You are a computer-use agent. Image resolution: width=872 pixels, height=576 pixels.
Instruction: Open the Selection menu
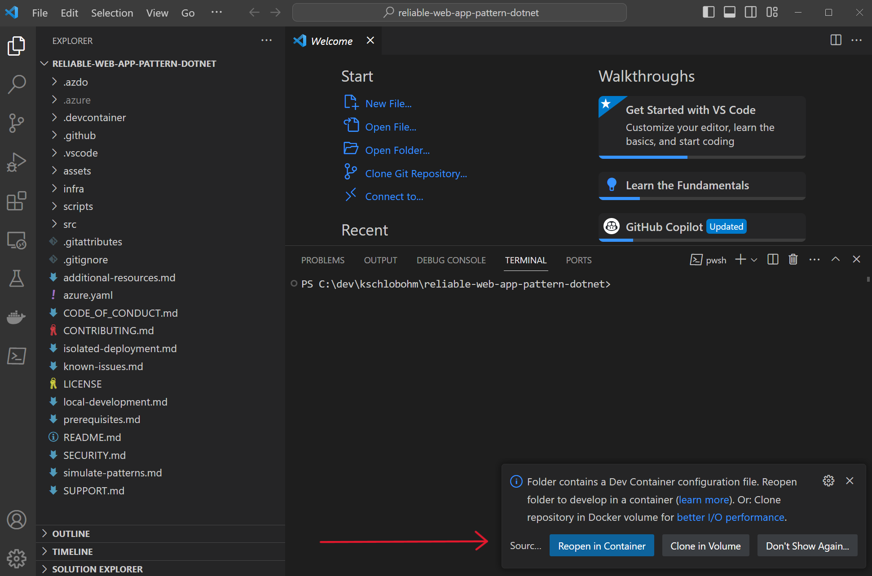tap(112, 13)
